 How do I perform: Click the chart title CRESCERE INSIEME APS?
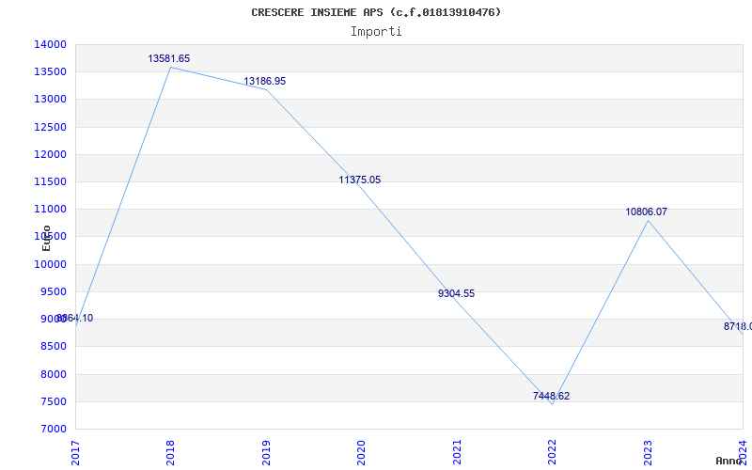tap(376, 12)
